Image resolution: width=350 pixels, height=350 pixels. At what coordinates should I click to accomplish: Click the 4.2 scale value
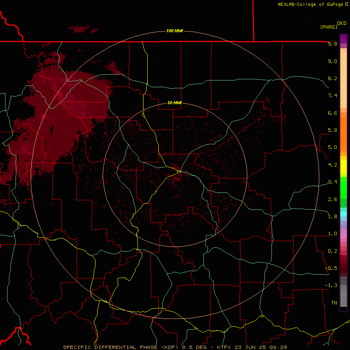(x=332, y=165)
